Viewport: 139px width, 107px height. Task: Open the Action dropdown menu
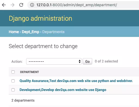click(x=54, y=61)
